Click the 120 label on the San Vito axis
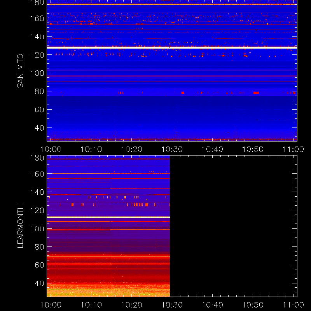 tap(37, 55)
